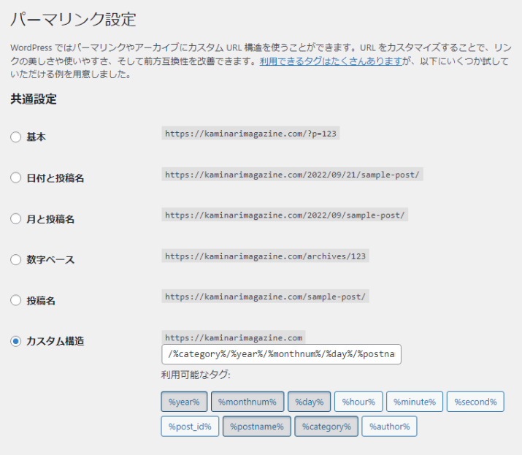Image resolution: width=522 pixels, height=455 pixels.
Task: Add the %minute% tag
Action: (414, 402)
